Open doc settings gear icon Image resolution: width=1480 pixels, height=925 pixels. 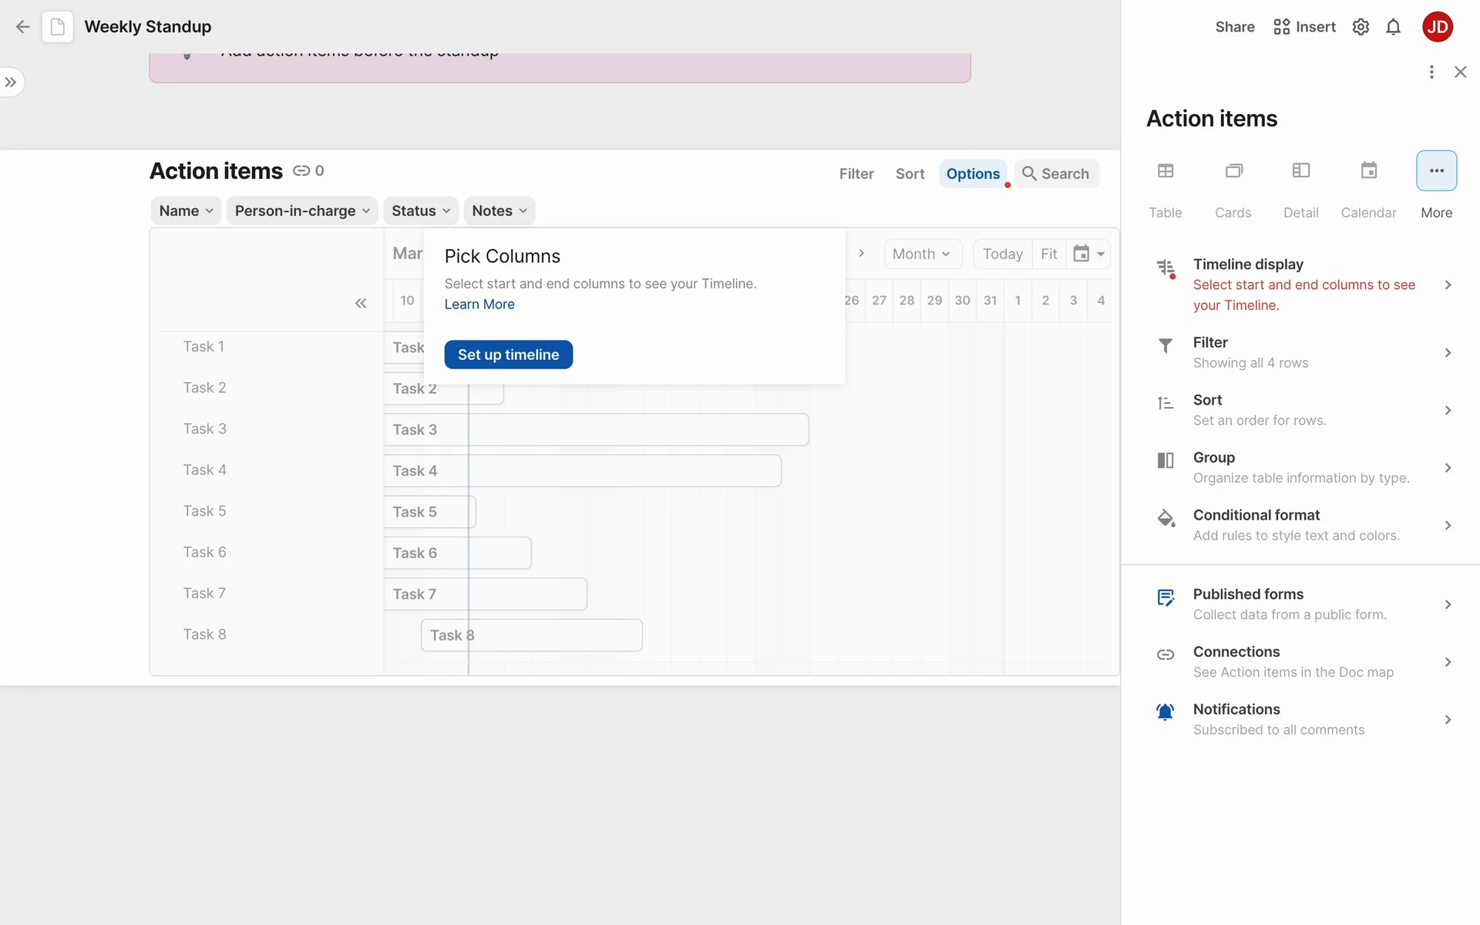click(1361, 27)
